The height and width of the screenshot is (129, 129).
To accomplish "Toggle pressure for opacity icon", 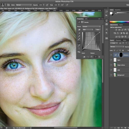I will click(47, 5).
